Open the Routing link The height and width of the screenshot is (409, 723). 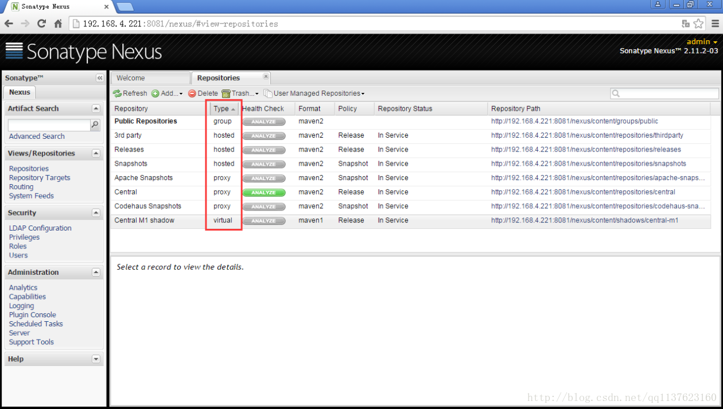click(21, 187)
